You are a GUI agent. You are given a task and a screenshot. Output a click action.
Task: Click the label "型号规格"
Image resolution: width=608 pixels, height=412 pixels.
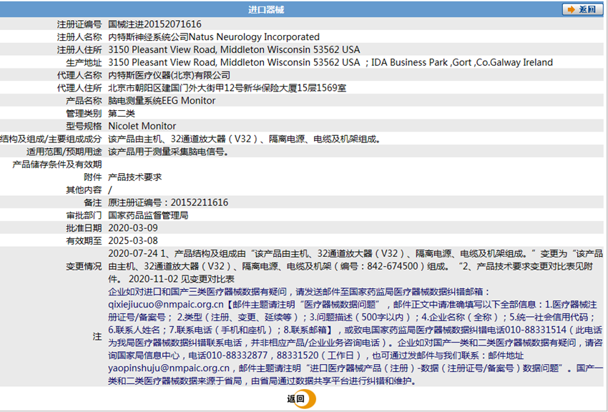(x=84, y=126)
